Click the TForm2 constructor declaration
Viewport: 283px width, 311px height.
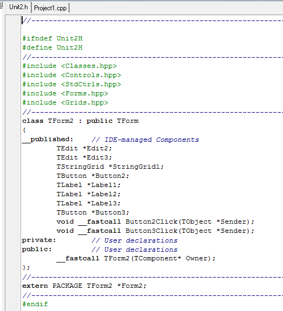[136, 258]
